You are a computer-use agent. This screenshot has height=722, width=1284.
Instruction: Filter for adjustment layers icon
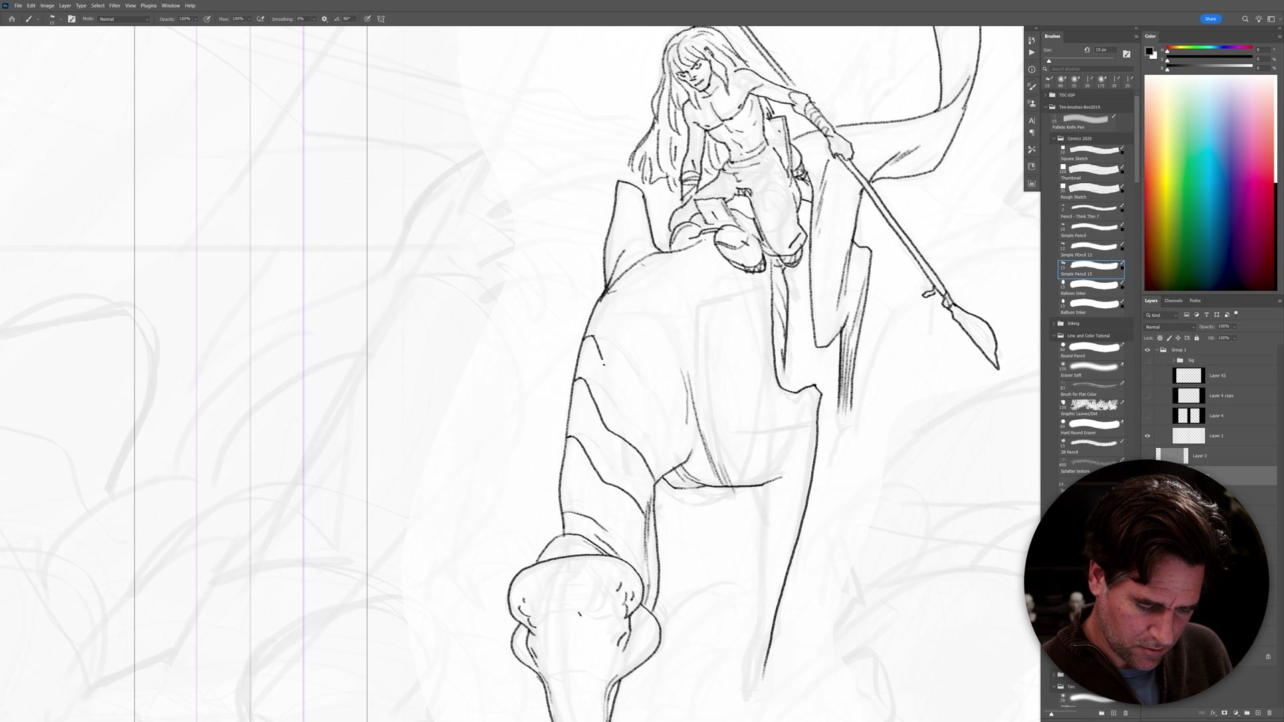click(x=1196, y=315)
